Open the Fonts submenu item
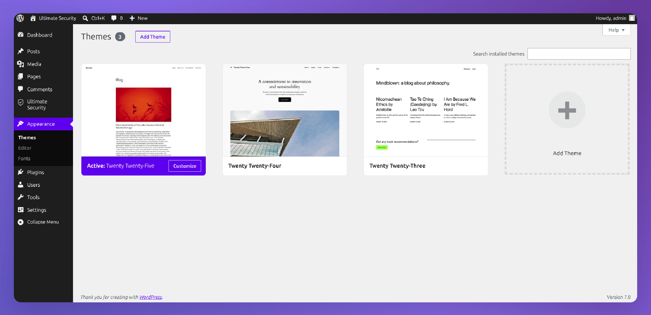Screen dimensions: 651x315 click(x=24, y=159)
